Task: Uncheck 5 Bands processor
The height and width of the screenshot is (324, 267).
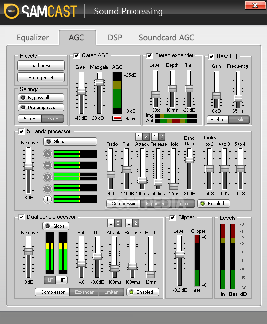Action: point(21,131)
